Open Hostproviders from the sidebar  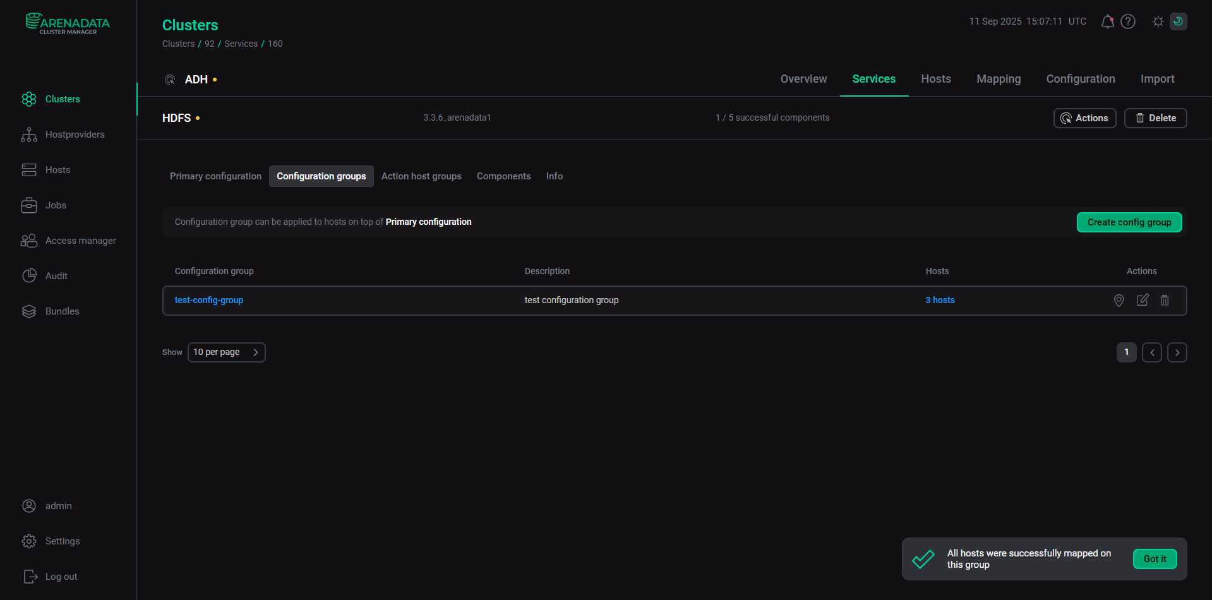point(75,135)
